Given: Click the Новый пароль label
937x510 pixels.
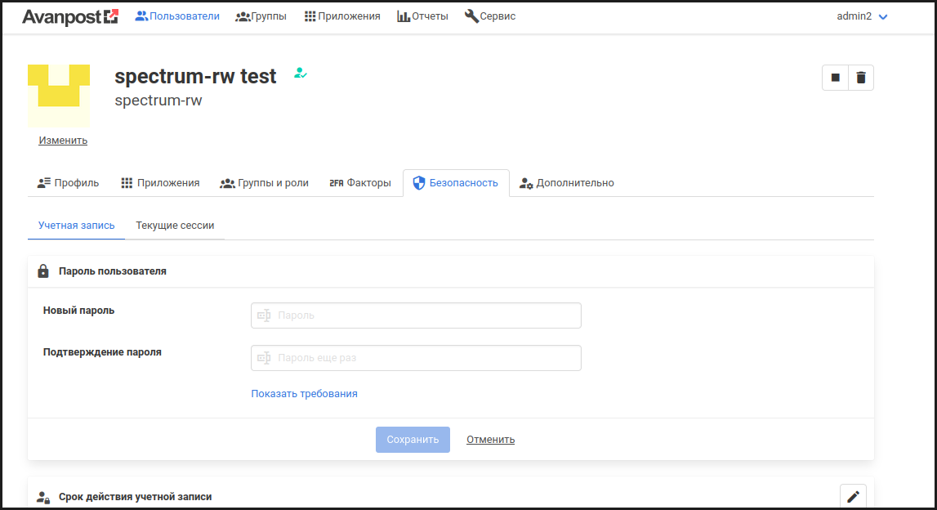Looking at the screenshot, I should coord(79,311).
